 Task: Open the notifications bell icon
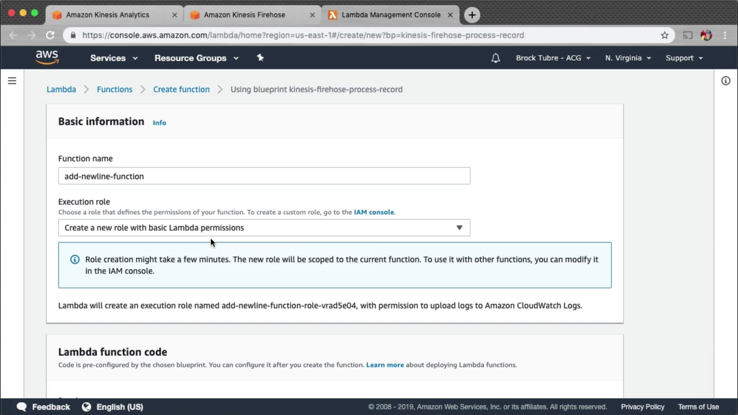point(495,58)
